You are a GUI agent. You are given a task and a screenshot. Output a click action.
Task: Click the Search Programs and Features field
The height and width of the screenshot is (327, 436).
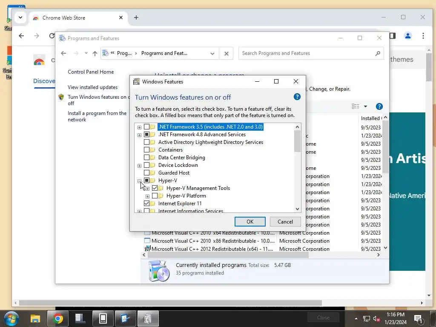click(311, 53)
